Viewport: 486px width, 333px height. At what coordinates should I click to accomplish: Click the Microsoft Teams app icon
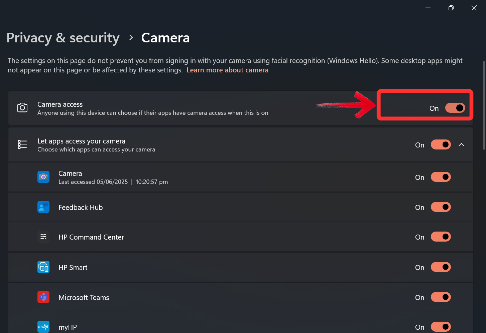pos(43,297)
